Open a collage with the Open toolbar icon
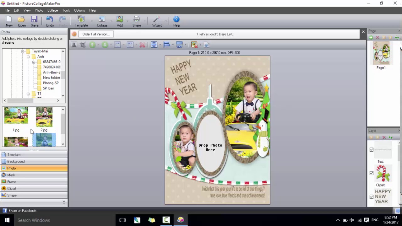Image resolution: width=402 pixels, height=226 pixels. (22, 21)
